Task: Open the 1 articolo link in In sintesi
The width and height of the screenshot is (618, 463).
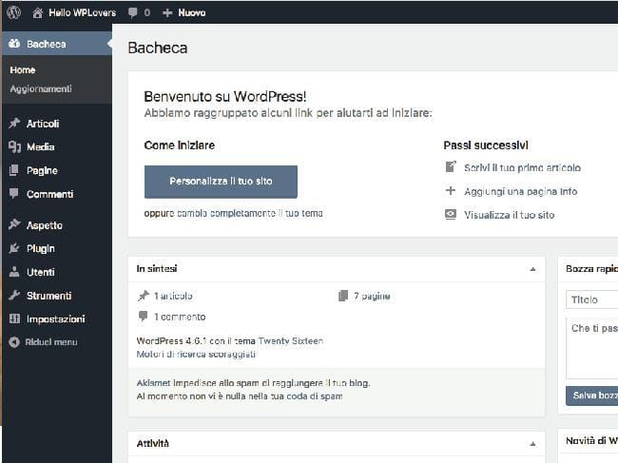Action: [173, 296]
